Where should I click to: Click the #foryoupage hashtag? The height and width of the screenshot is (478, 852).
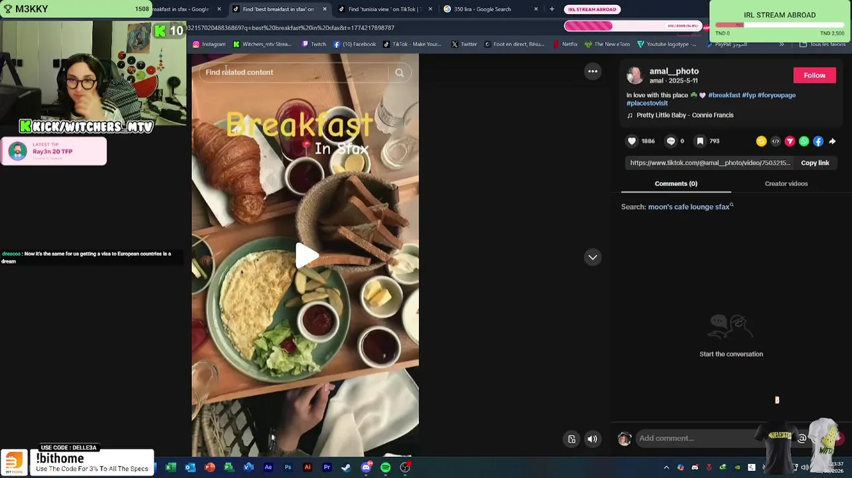tap(776, 95)
